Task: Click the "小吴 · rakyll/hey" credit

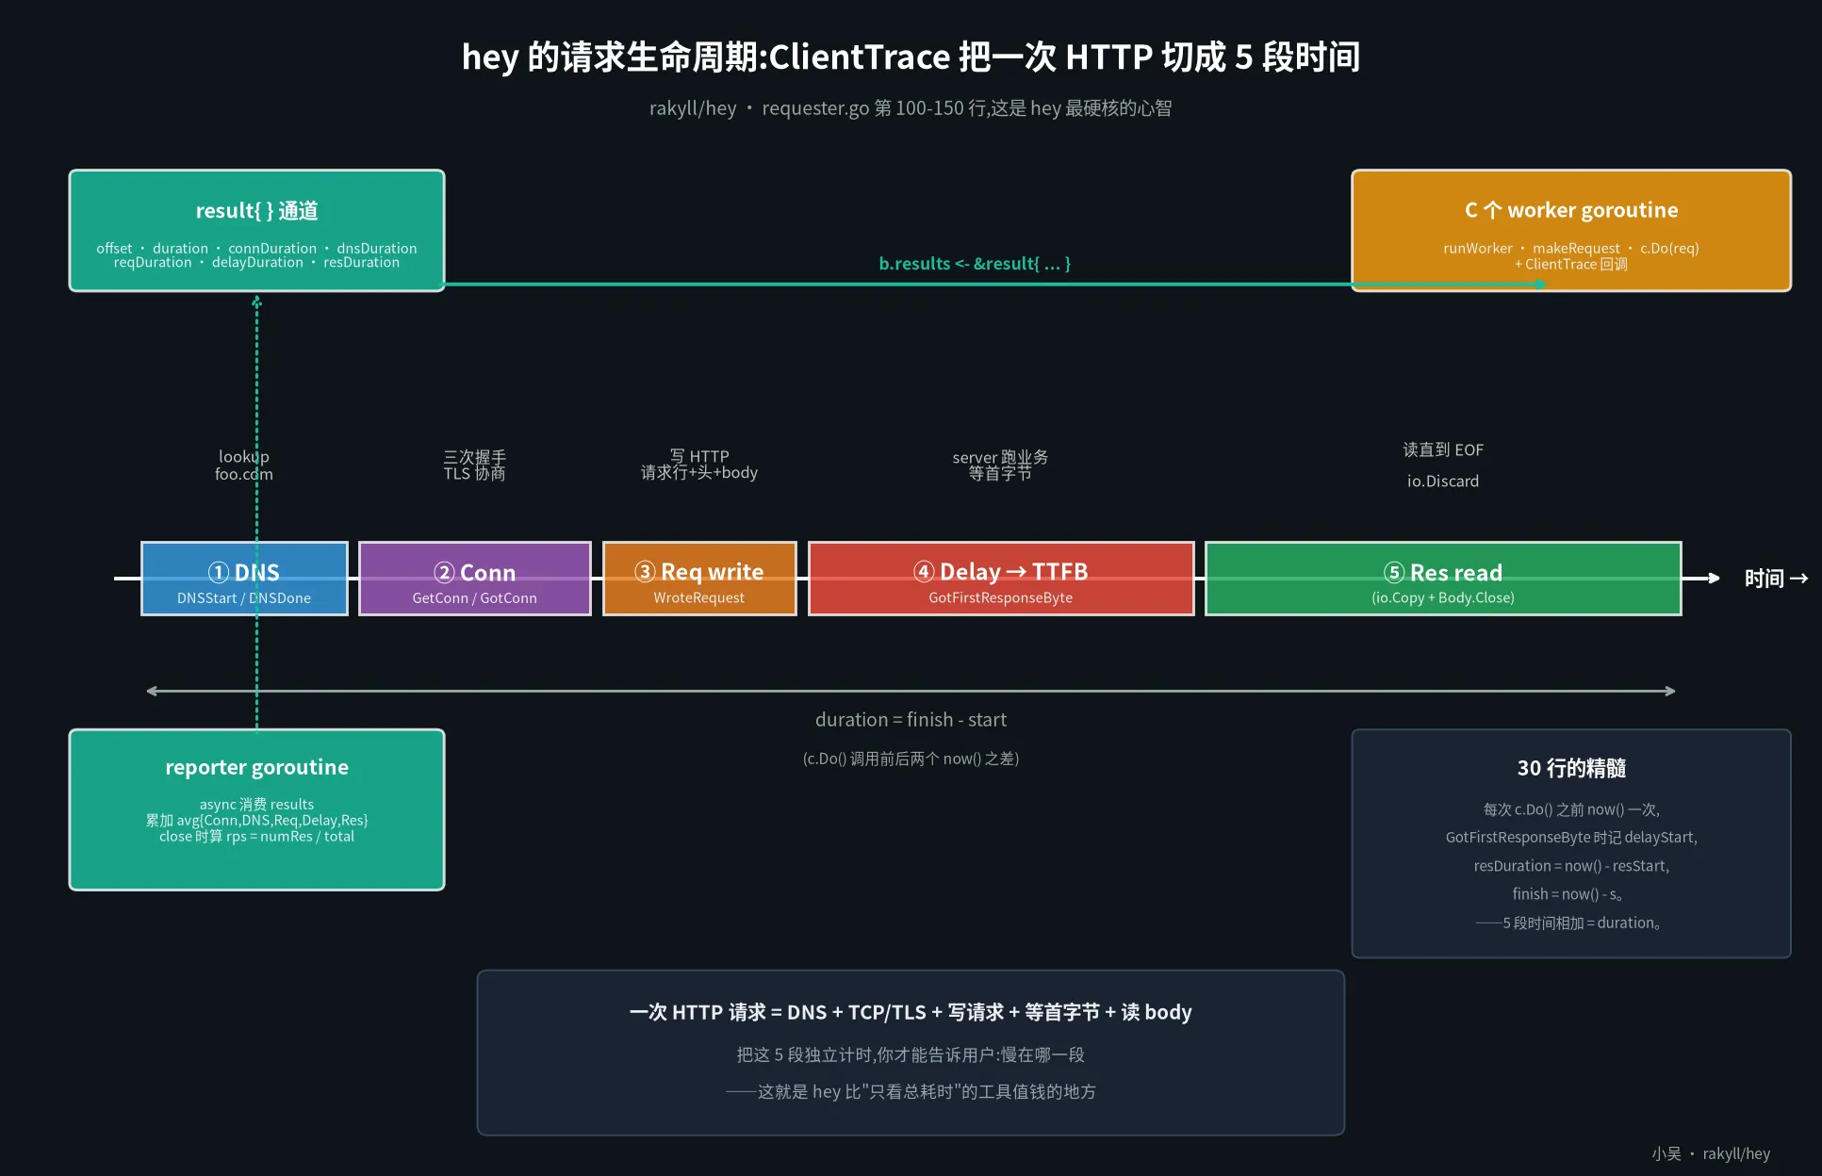Action: tap(1711, 1153)
